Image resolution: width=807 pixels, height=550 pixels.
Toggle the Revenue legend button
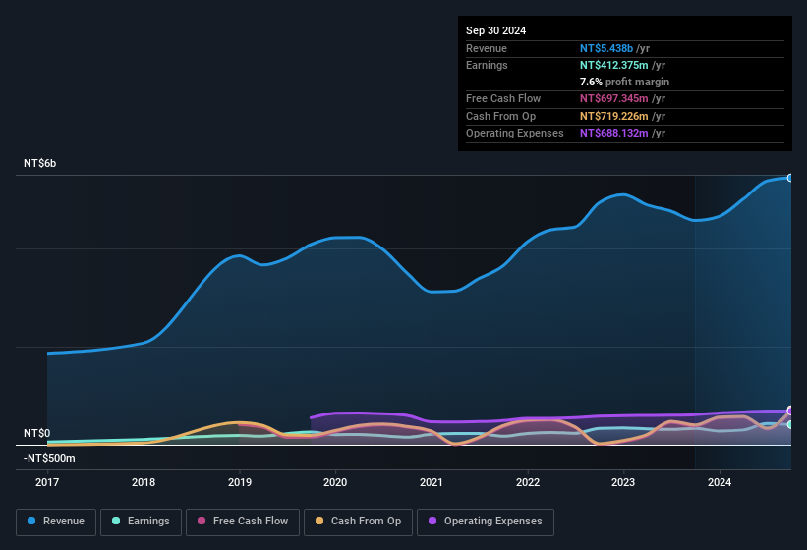point(56,522)
